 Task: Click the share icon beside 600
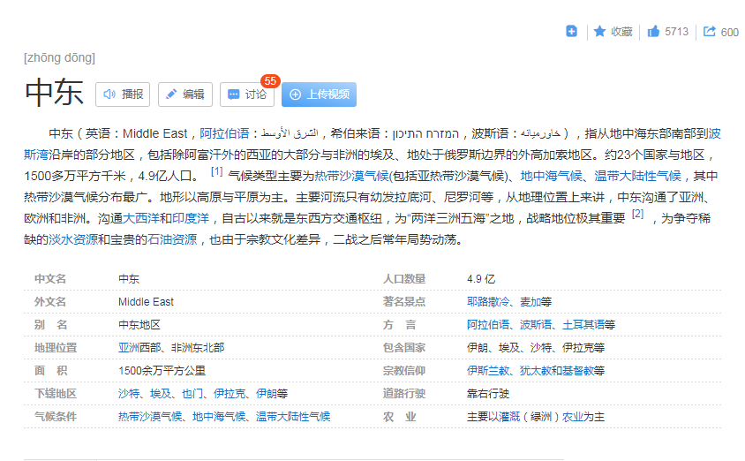click(710, 32)
